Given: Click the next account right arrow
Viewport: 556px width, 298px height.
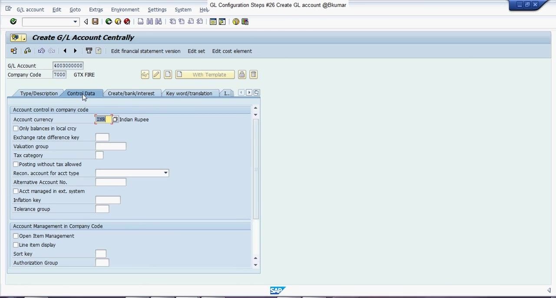Looking at the screenshot, I should (75, 51).
